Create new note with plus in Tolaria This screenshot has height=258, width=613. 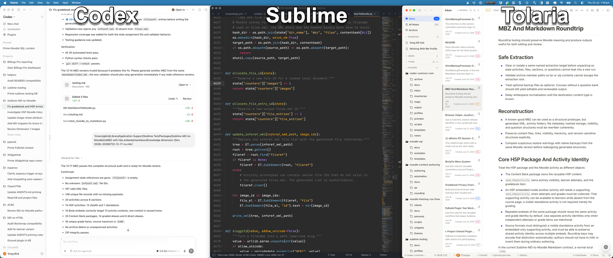[x=478, y=10]
